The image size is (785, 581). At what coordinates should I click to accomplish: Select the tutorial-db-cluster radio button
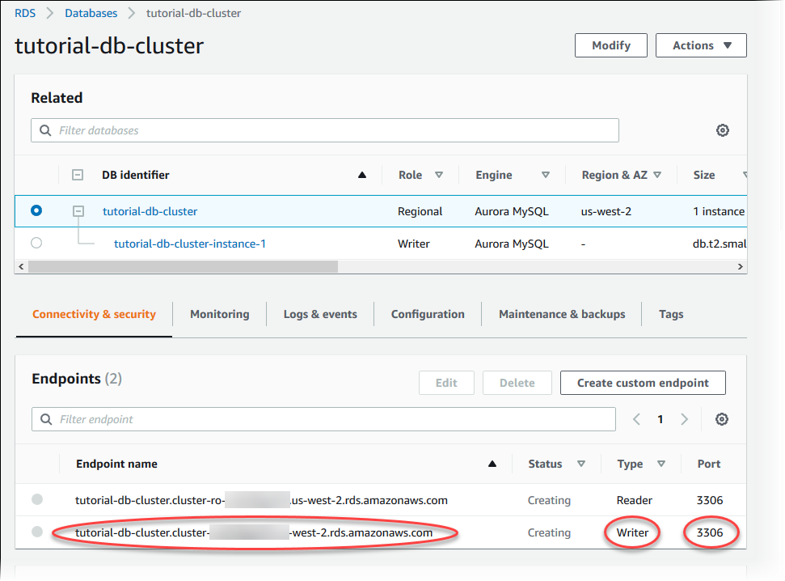(x=36, y=210)
